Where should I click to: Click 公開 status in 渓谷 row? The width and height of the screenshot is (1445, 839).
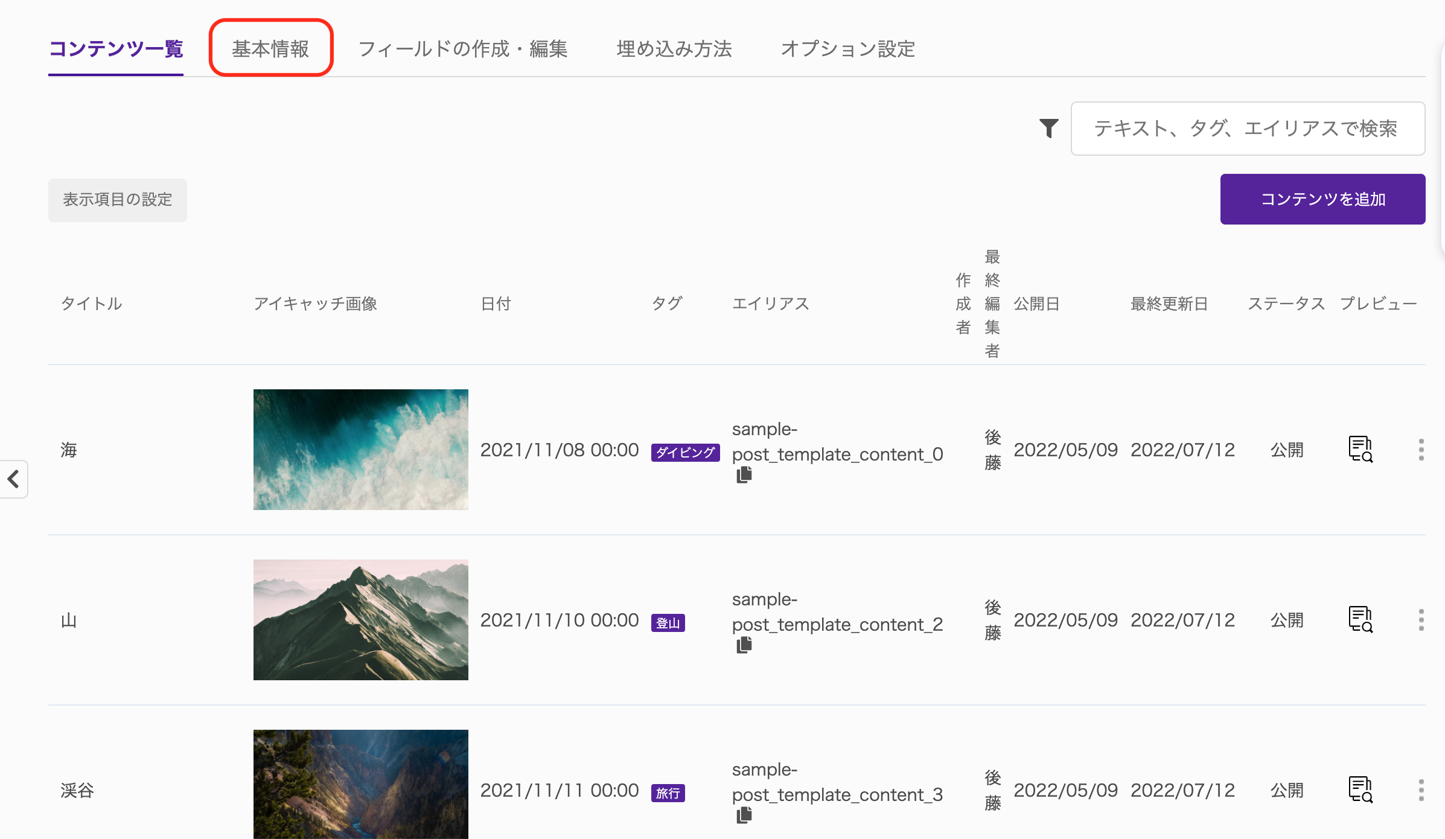tap(1287, 790)
